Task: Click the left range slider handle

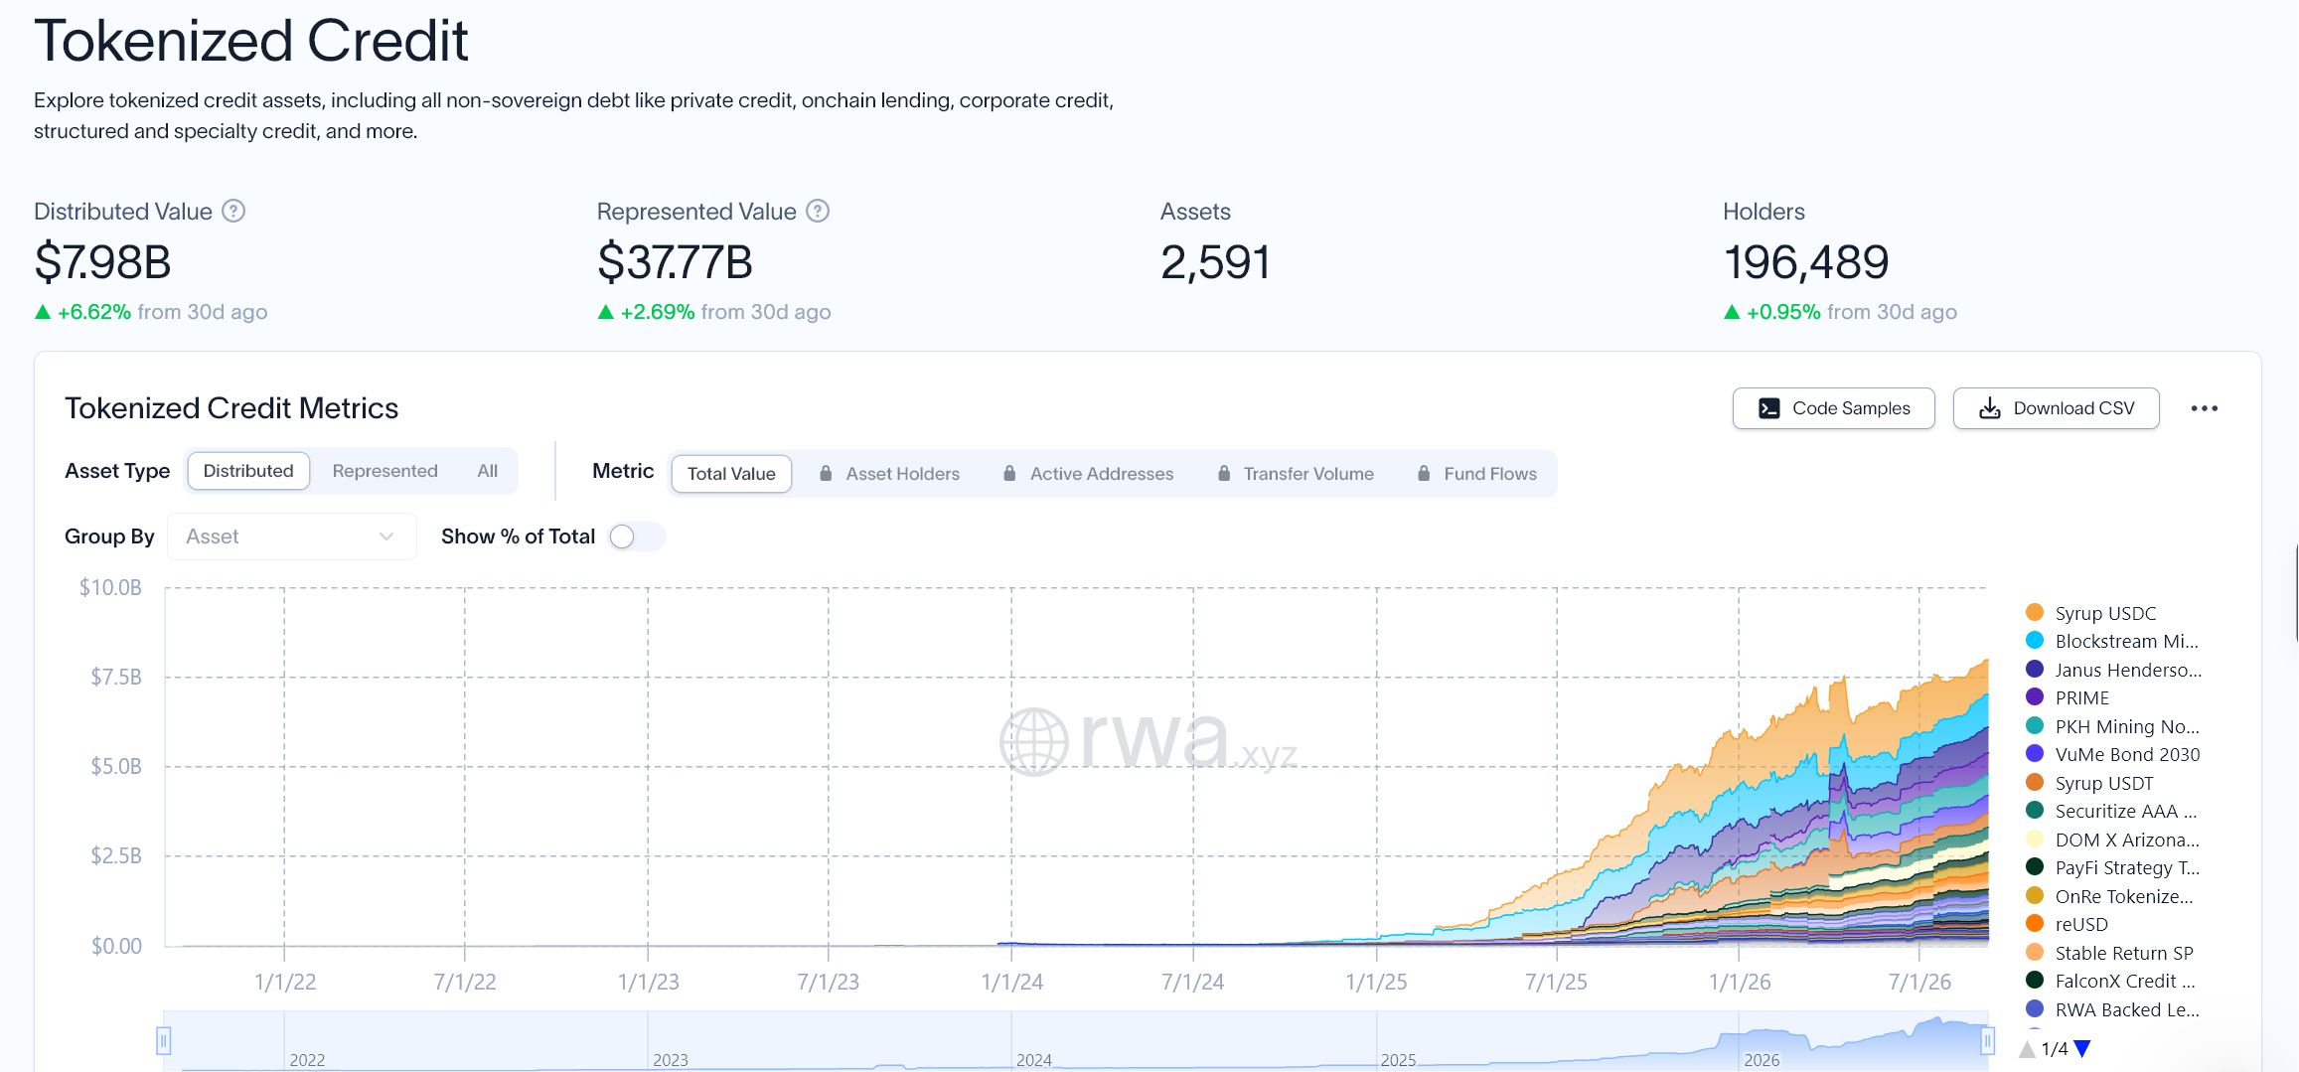Action: pyautogui.click(x=164, y=1040)
